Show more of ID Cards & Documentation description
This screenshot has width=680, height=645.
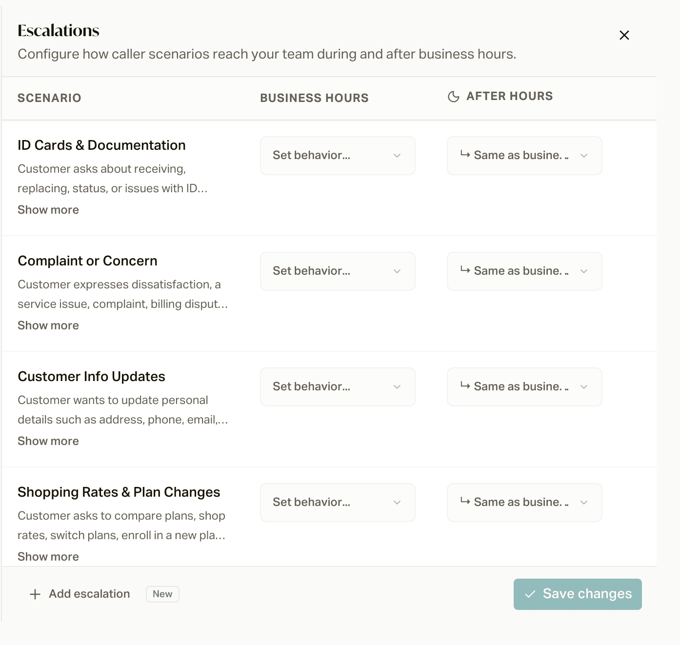pyautogui.click(x=48, y=210)
